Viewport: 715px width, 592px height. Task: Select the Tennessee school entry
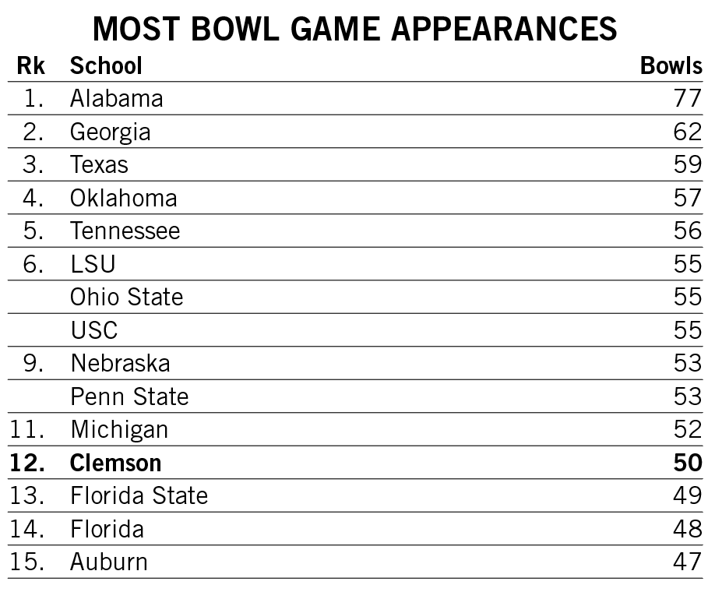click(125, 231)
